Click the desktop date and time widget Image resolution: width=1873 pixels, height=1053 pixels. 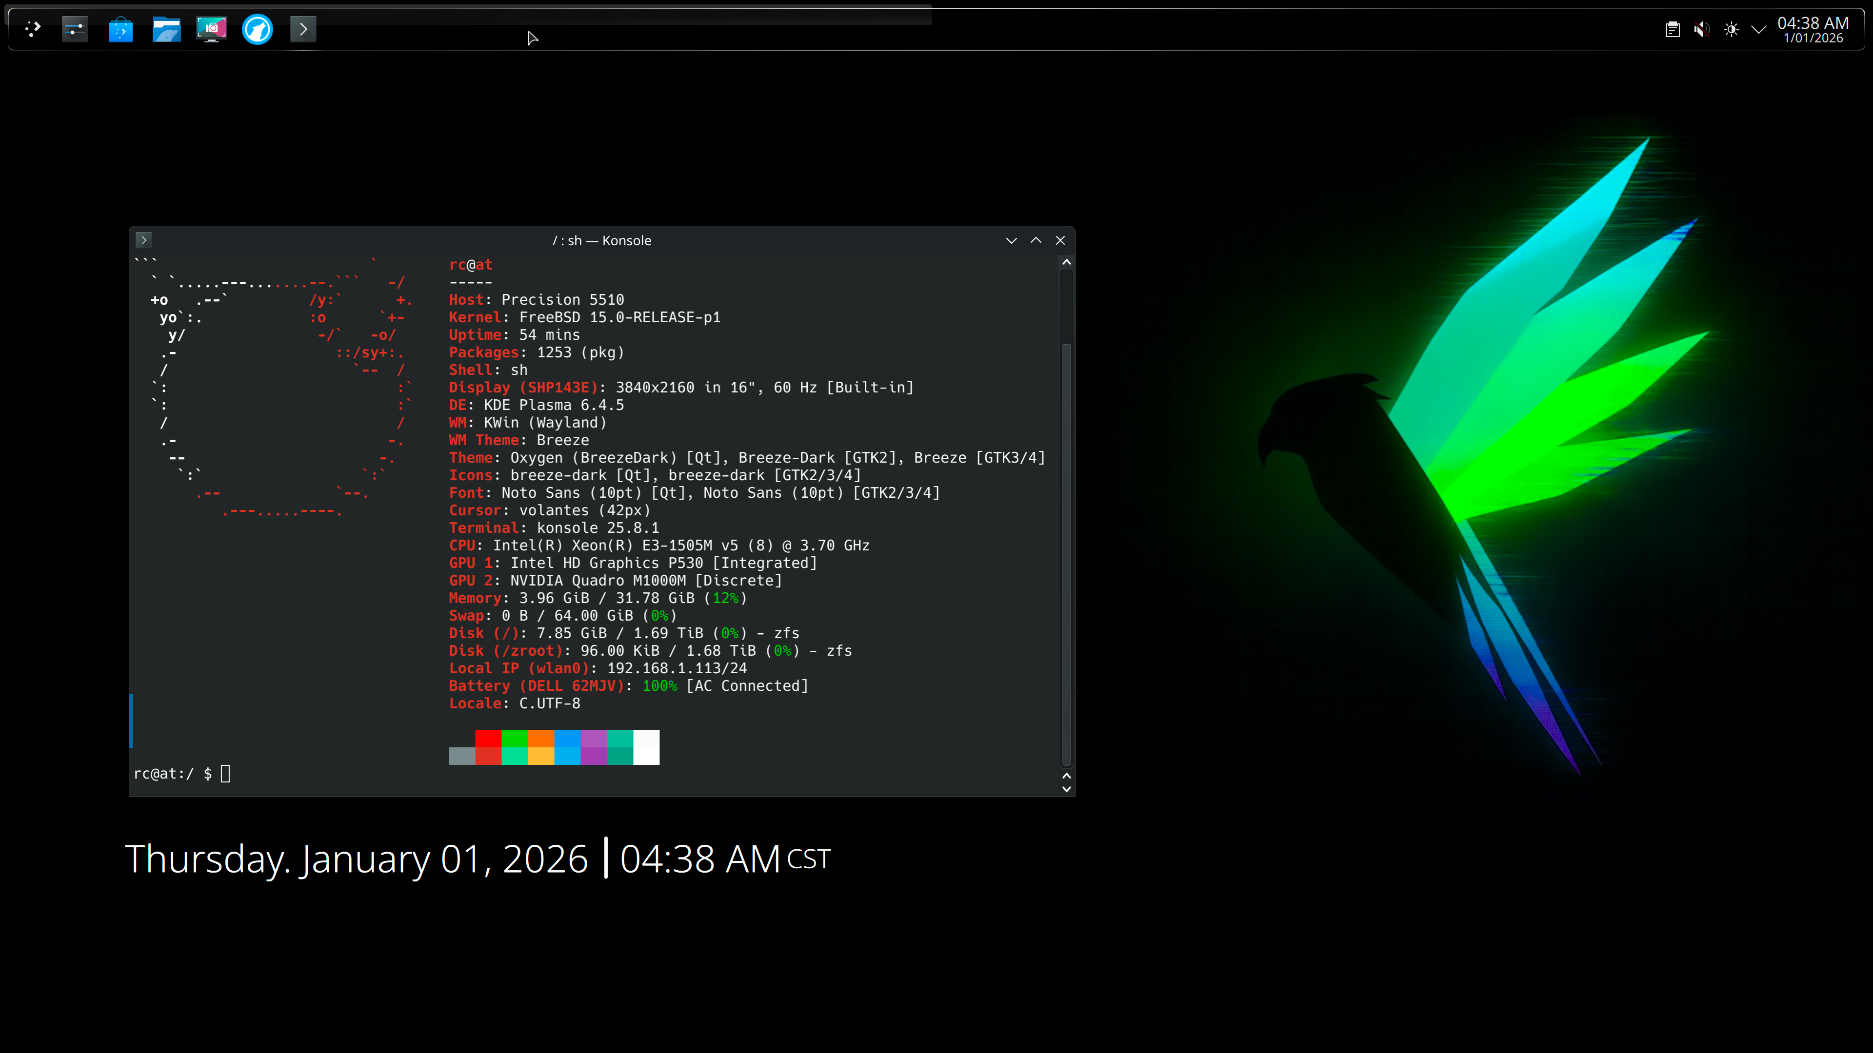[x=477, y=859]
